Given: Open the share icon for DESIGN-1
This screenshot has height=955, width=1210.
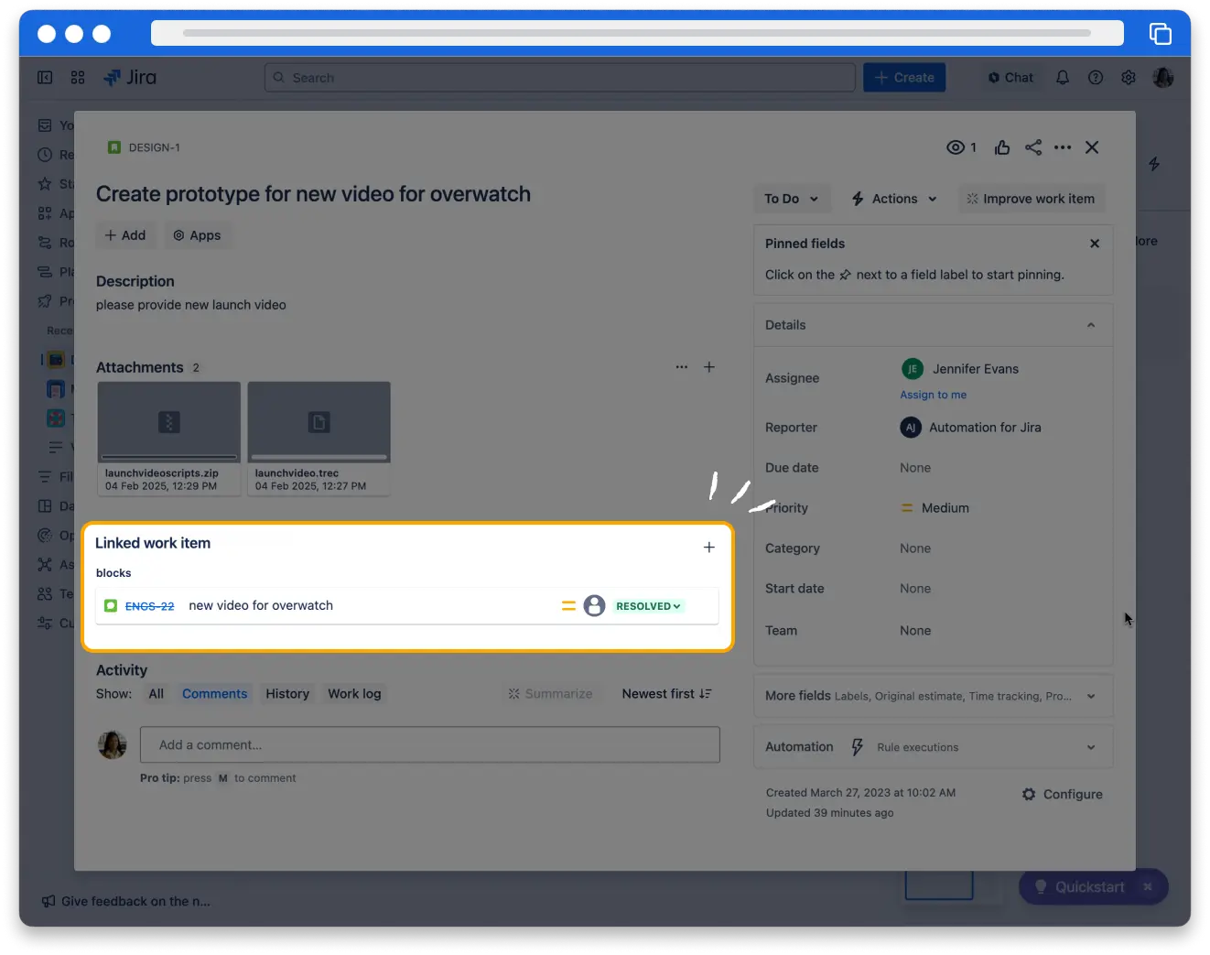Looking at the screenshot, I should (x=1033, y=147).
